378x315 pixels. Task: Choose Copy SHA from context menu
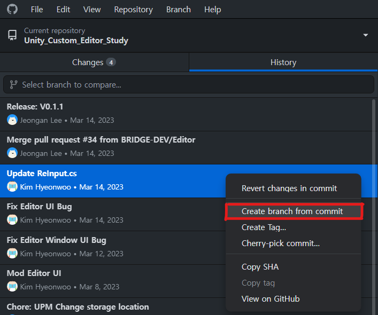pos(293,267)
